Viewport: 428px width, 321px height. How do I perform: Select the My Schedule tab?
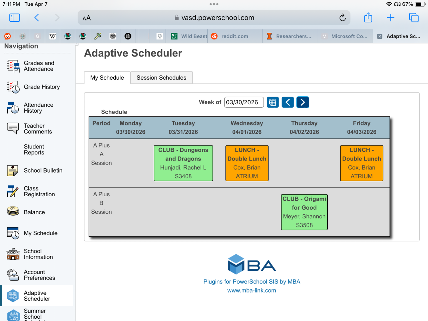[107, 78]
